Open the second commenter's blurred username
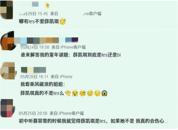The height and width of the screenshot is (130, 178). (46, 40)
